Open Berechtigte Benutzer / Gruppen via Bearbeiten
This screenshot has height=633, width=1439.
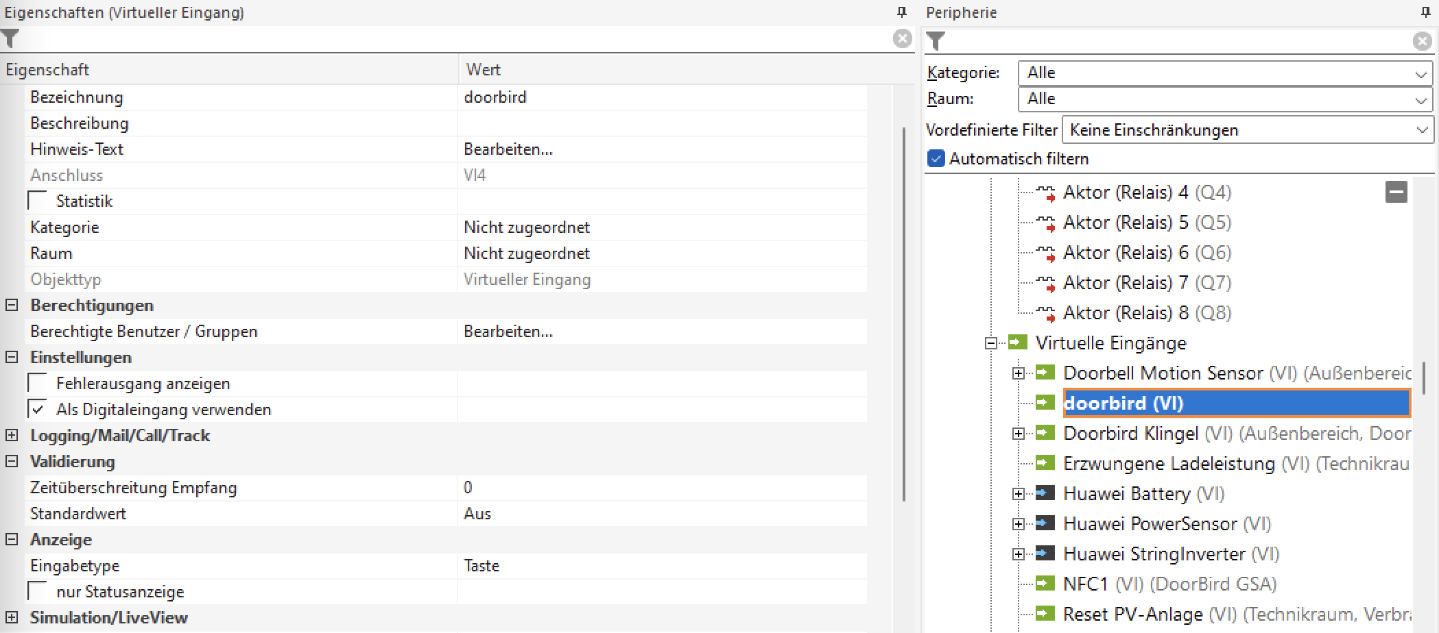pos(508,331)
